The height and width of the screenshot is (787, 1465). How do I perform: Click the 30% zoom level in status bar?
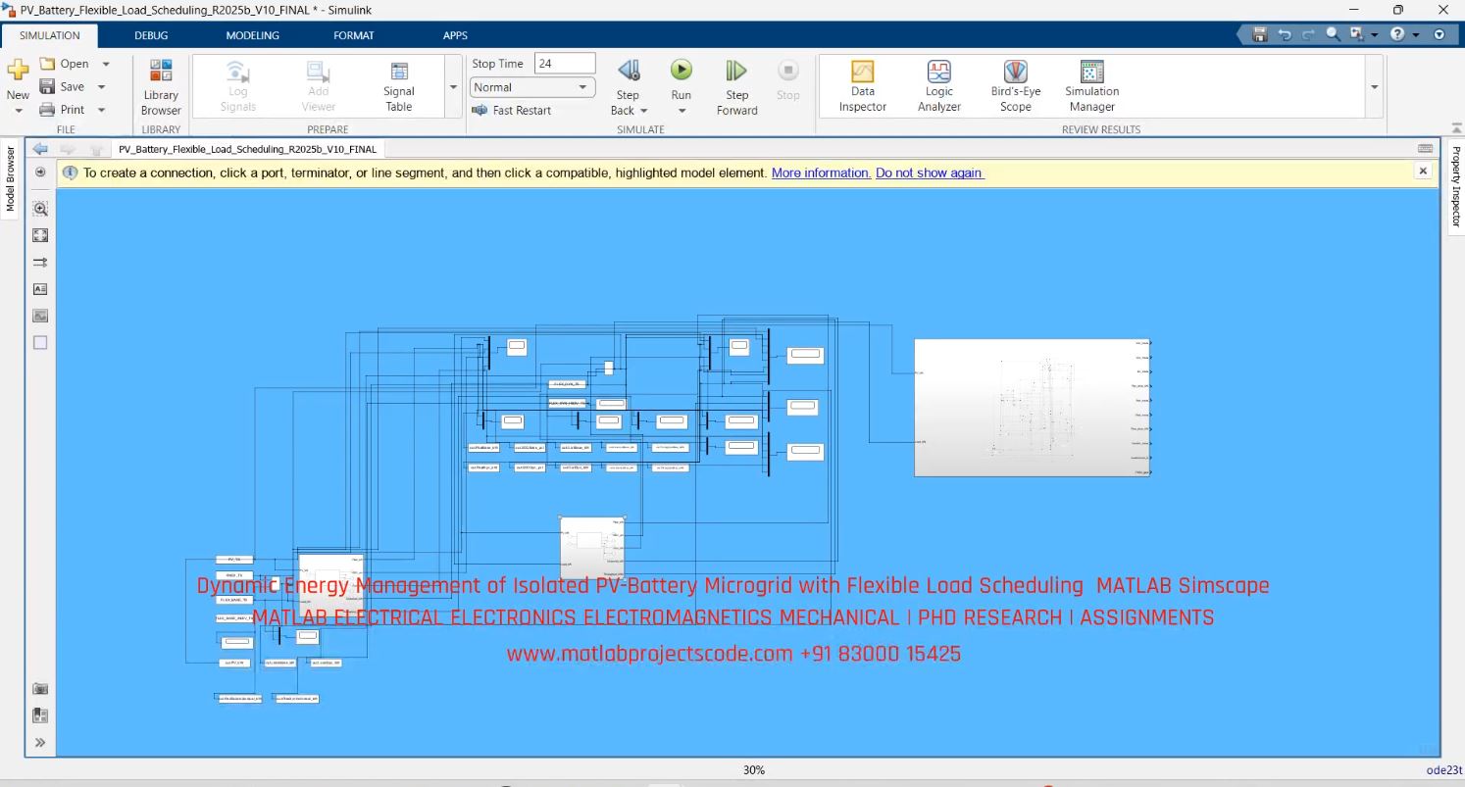point(753,770)
